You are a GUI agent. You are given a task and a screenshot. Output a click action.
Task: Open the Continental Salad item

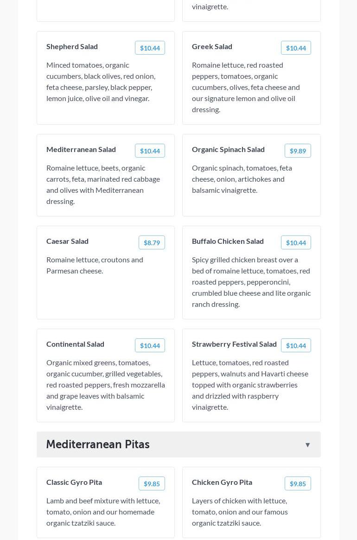click(75, 344)
